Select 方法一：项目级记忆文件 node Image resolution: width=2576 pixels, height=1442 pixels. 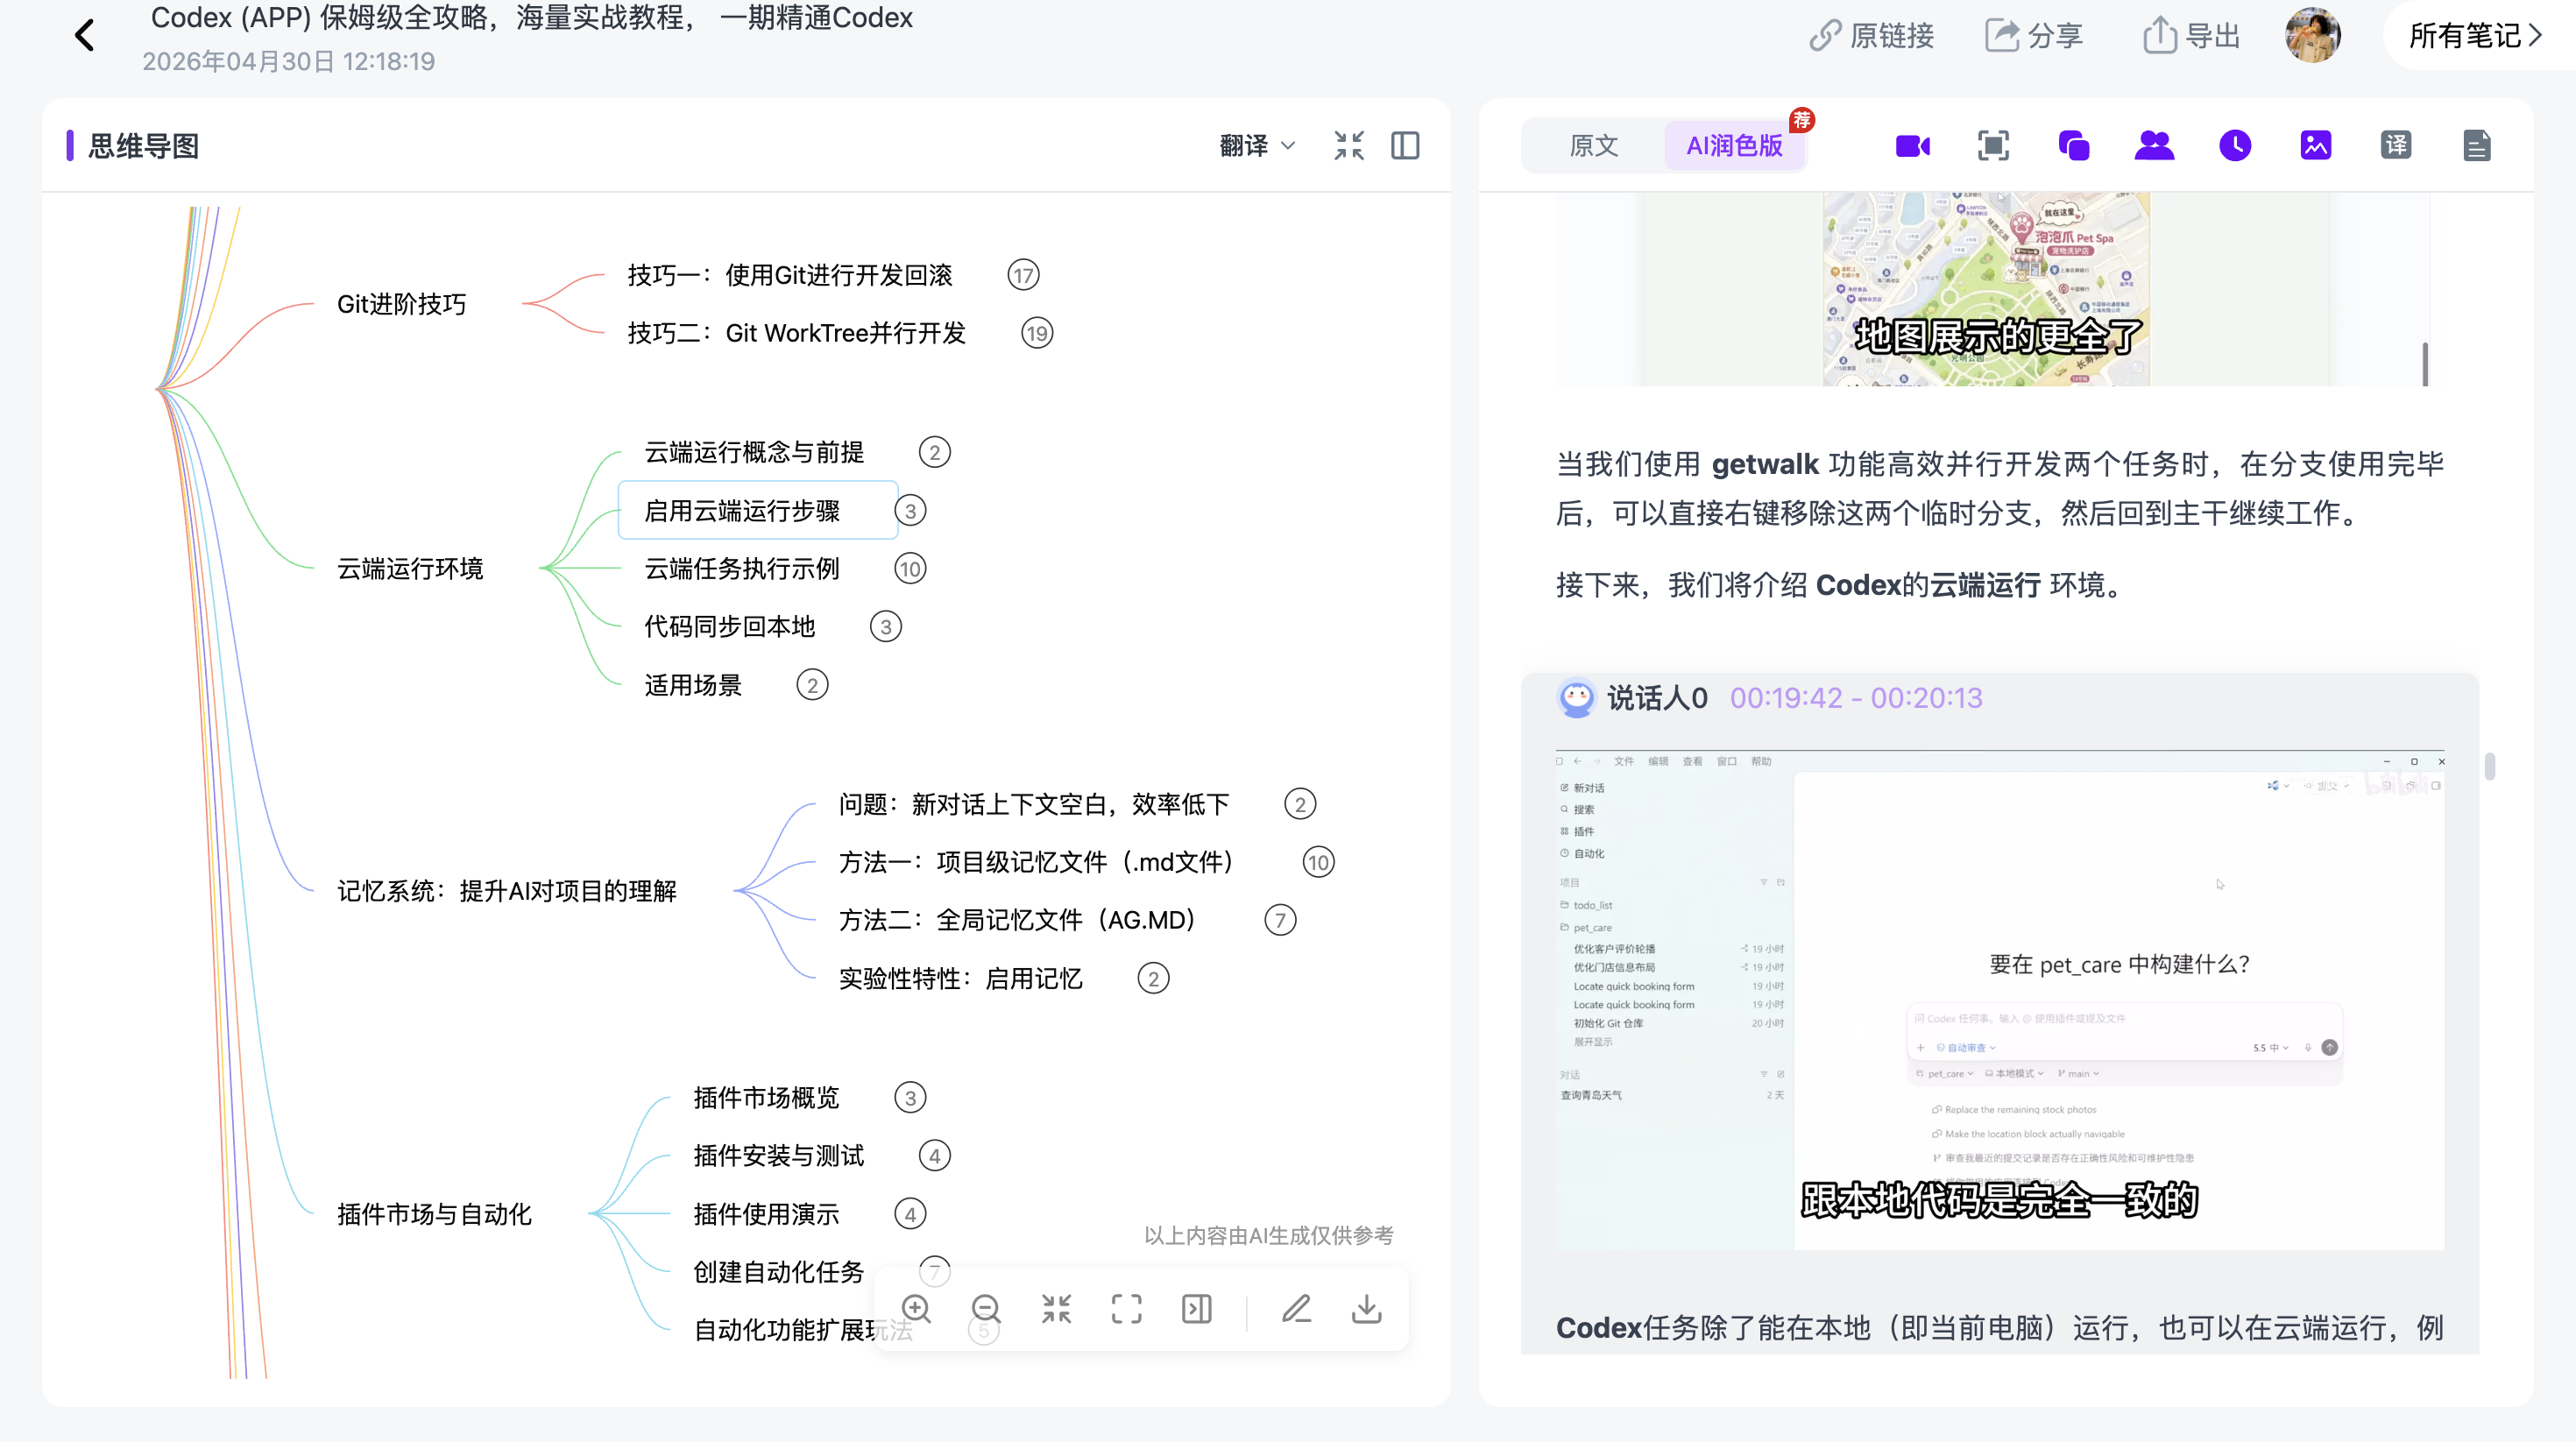point(1037,862)
